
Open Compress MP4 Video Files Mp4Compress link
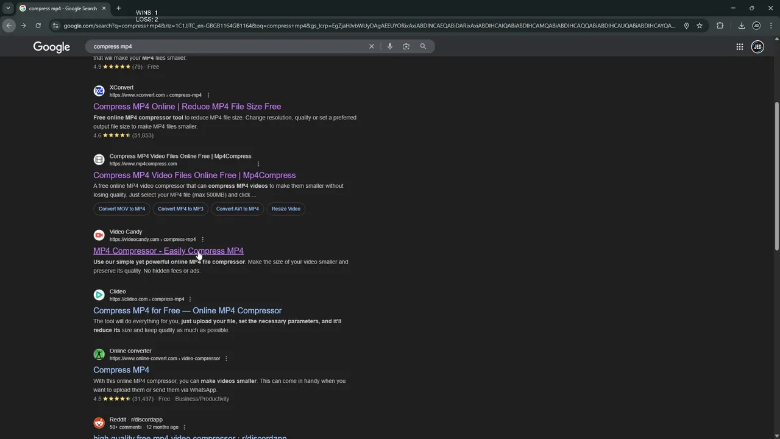tap(194, 176)
